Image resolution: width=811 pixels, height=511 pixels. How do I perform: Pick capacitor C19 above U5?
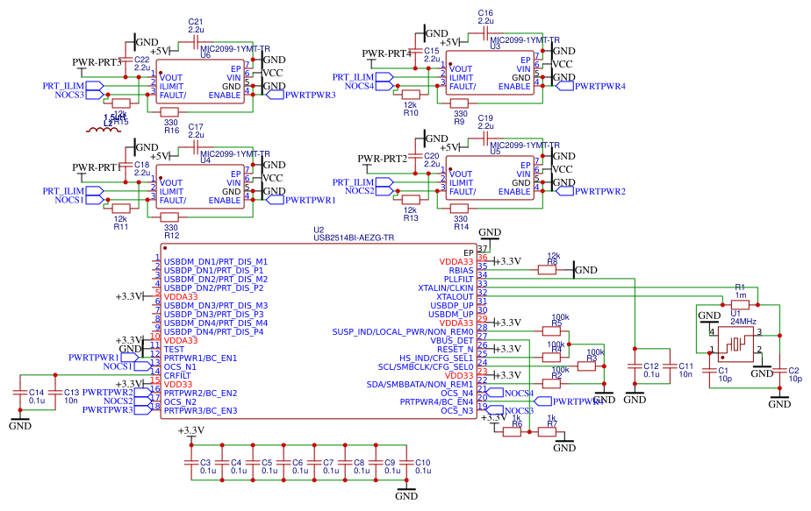pos(485,138)
